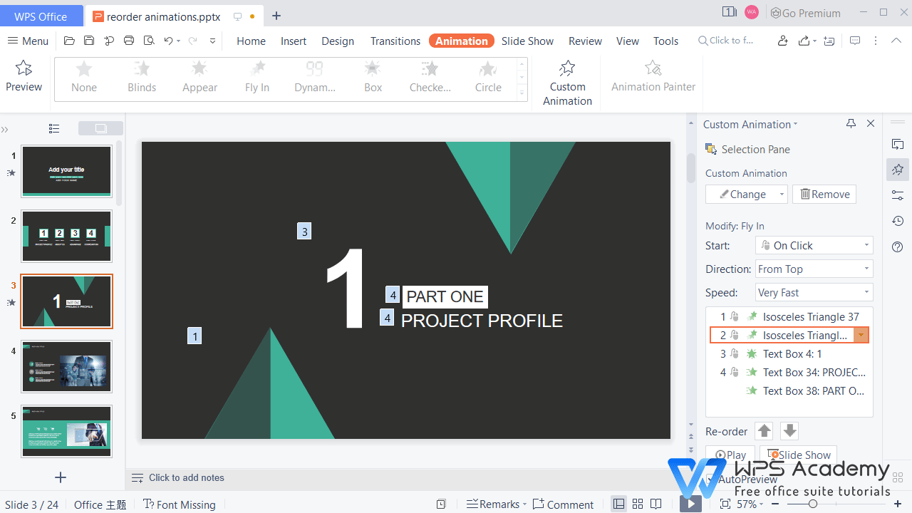Open the Custom Animation tool
This screenshot has width=912, height=513.
[567, 82]
